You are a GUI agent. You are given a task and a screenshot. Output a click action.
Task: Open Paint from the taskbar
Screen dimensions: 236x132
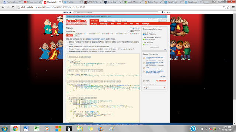click(112, 129)
